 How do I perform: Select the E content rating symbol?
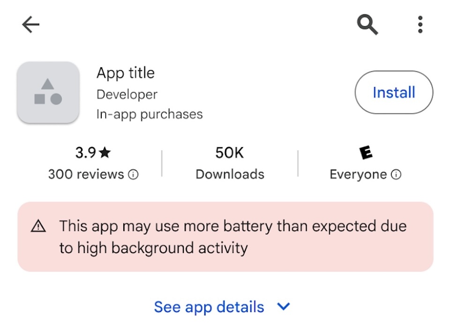tap(366, 152)
